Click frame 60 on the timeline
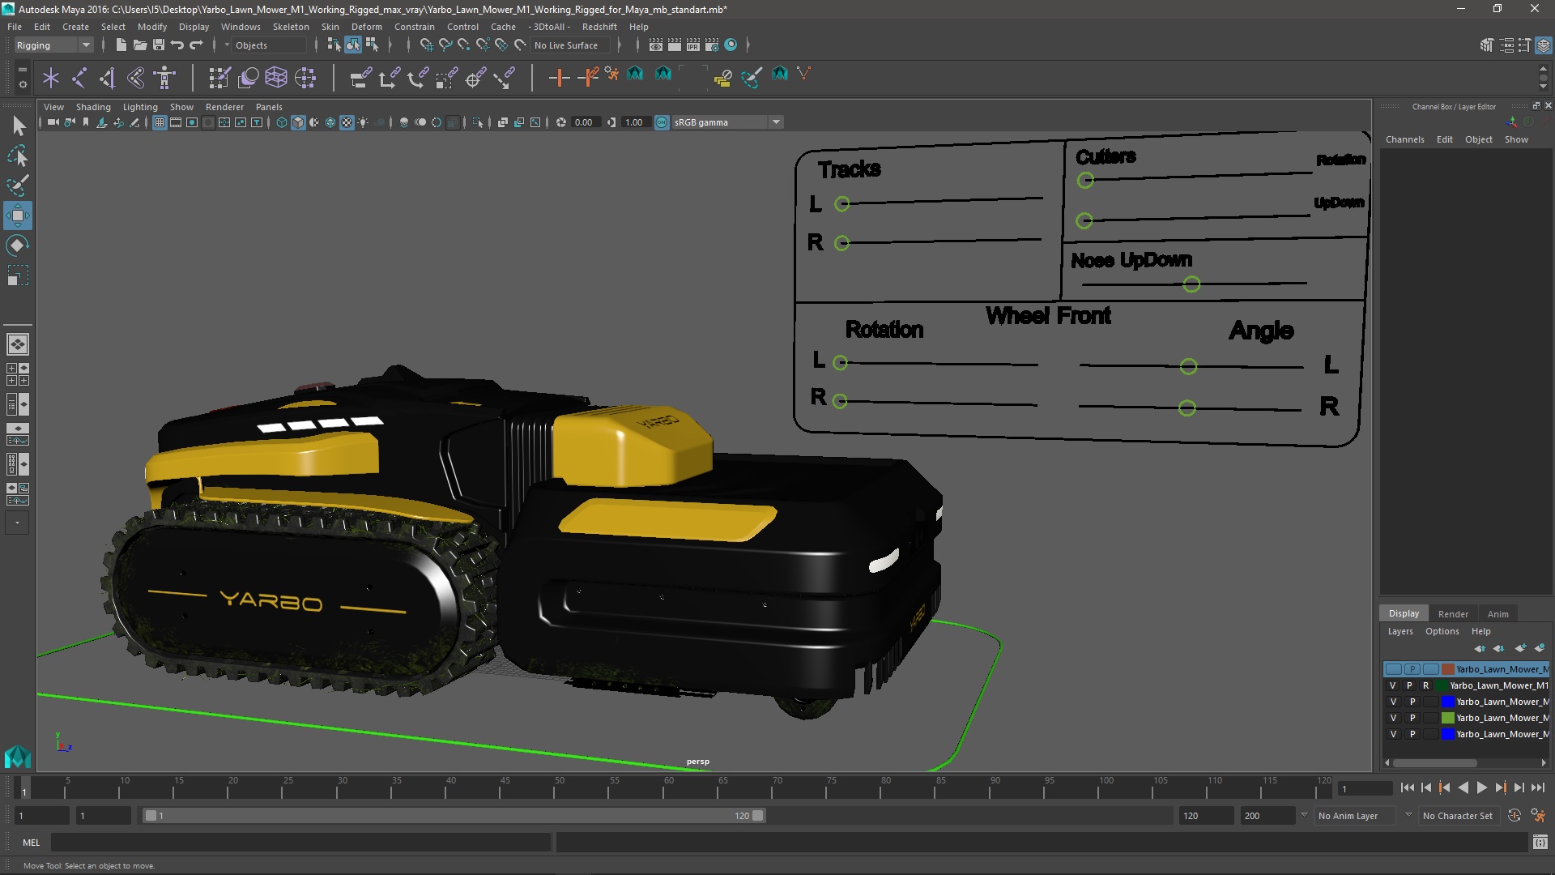The image size is (1555, 875). point(668,787)
